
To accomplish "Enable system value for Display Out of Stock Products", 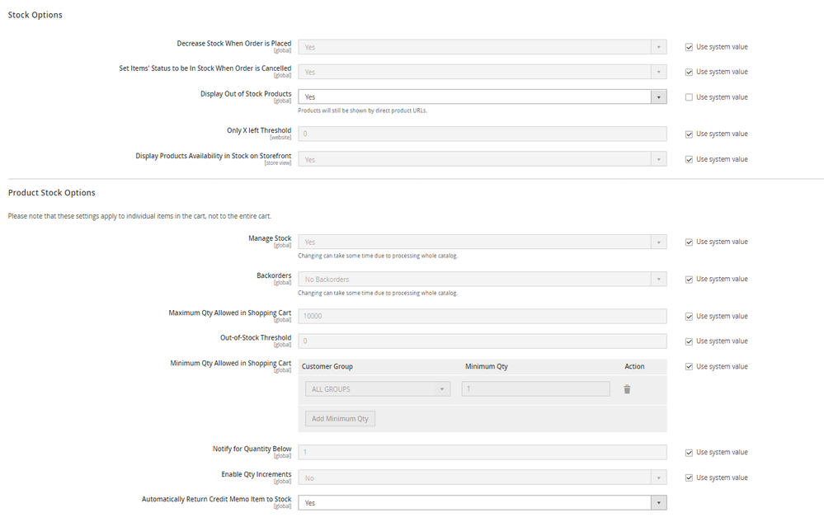I will 689,97.
